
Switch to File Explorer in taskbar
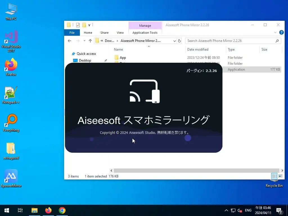34,210
